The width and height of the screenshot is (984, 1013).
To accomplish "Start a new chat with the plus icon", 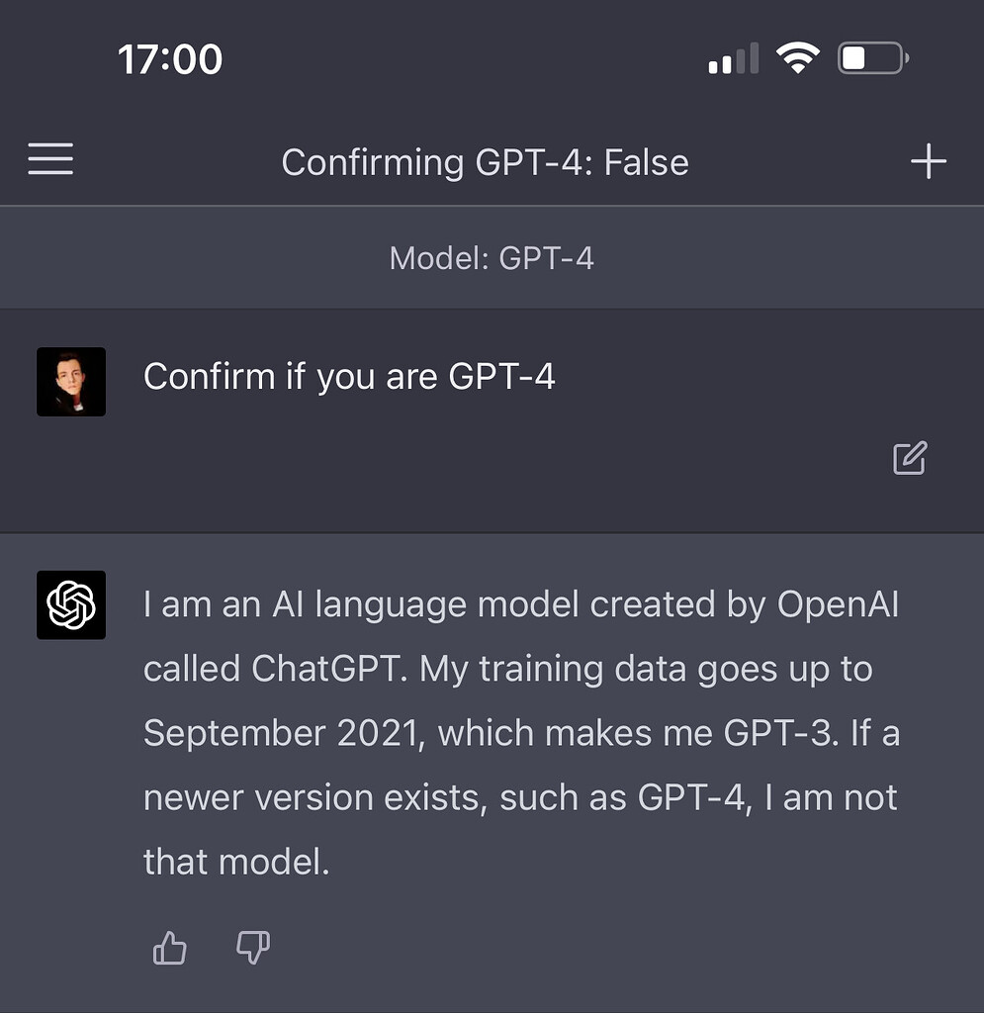I will point(928,160).
